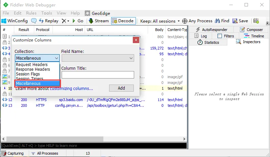The image size is (270, 157).
Task: Open the comment speech bubble tool
Action: [x=34, y=21]
